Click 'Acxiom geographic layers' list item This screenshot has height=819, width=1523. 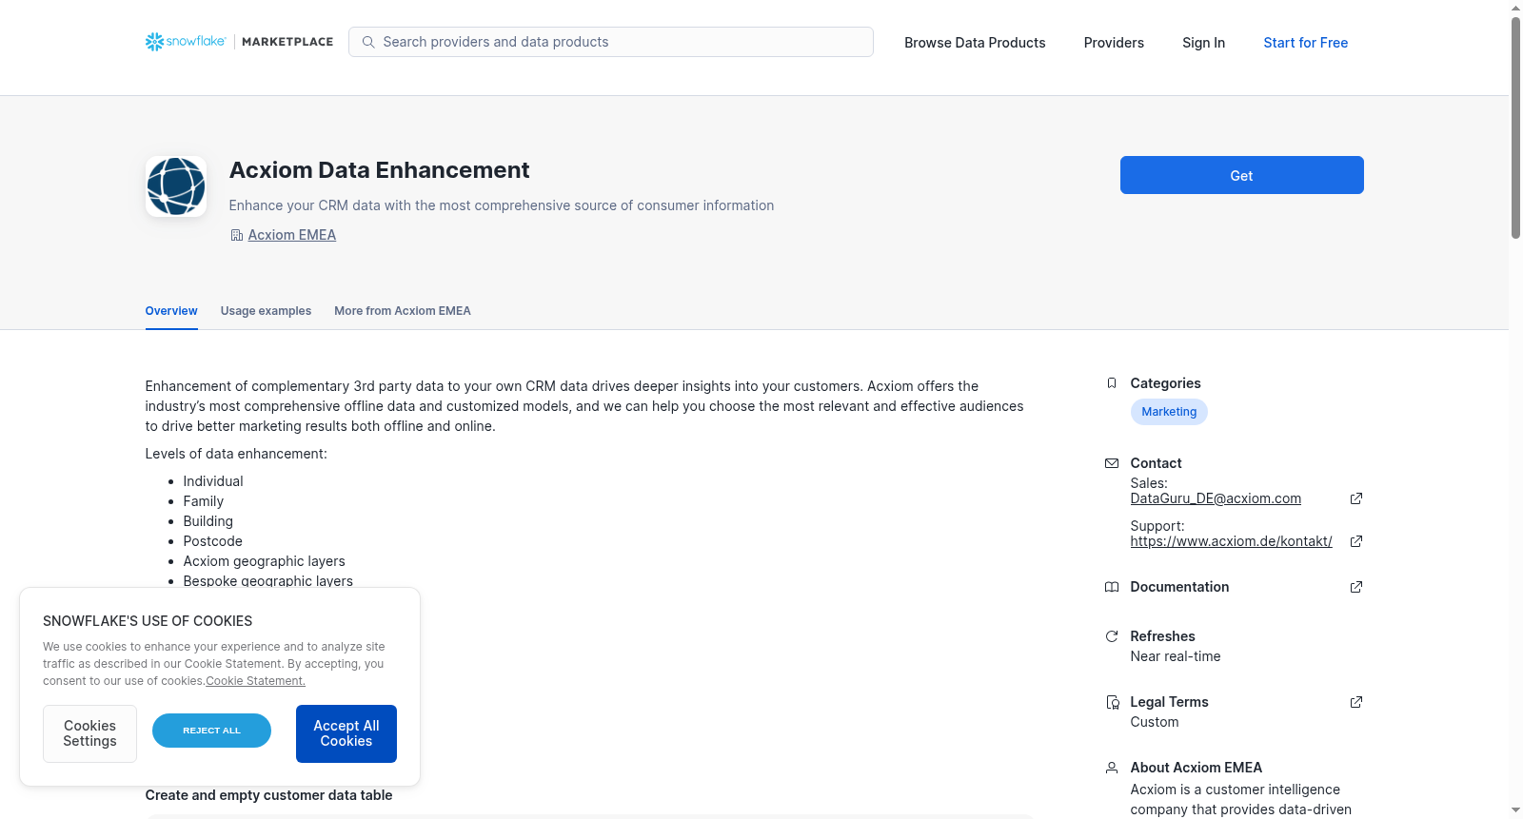click(265, 561)
